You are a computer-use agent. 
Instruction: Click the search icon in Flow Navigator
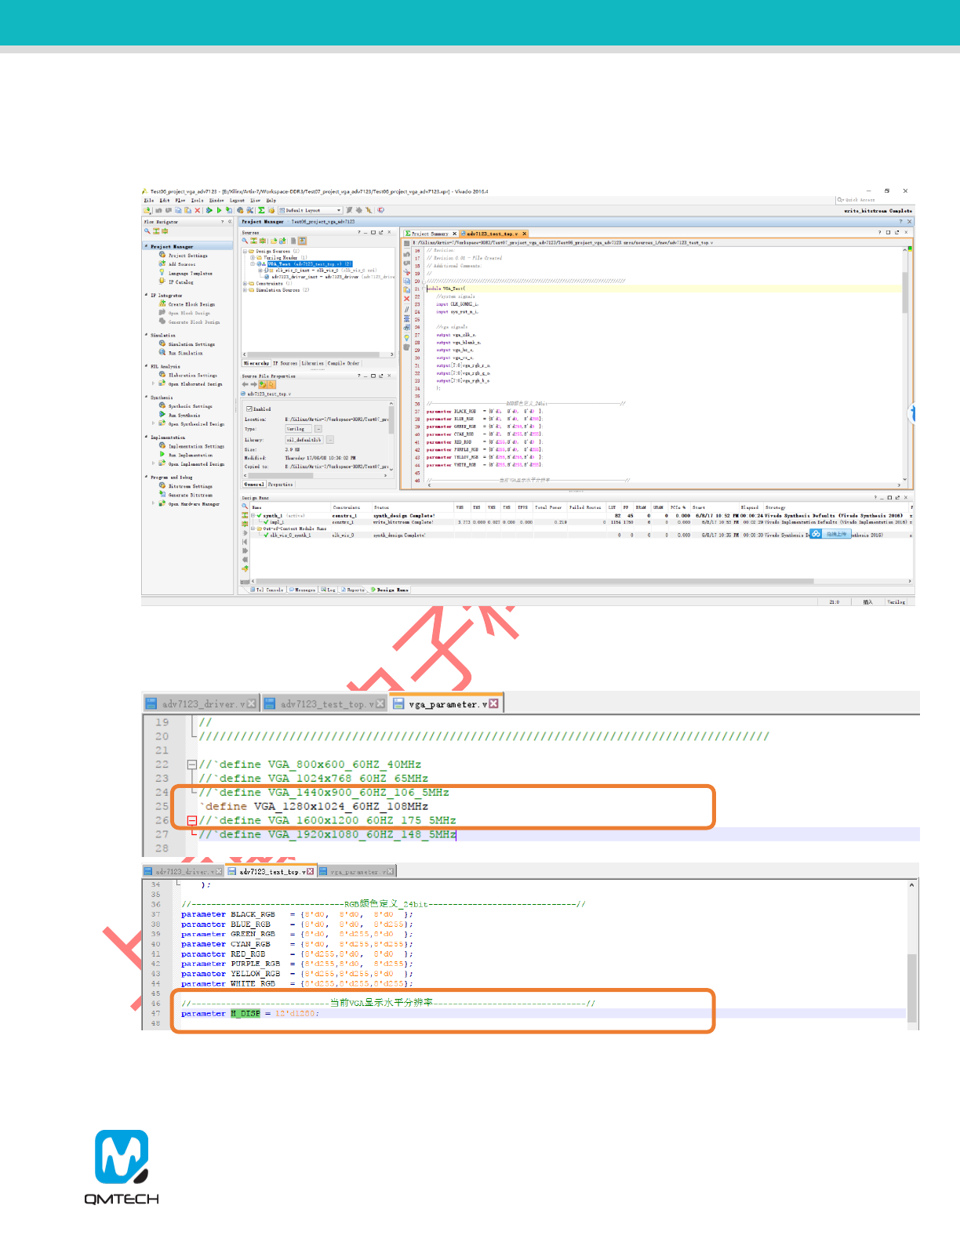point(147,231)
